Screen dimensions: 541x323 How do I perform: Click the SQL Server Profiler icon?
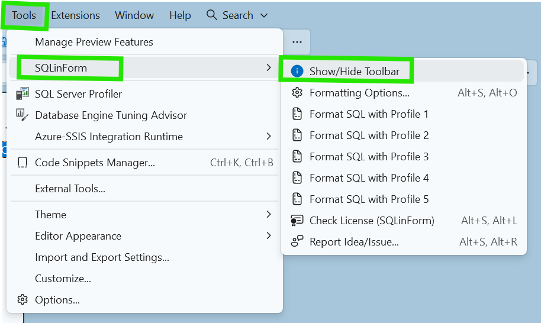tap(22, 93)
